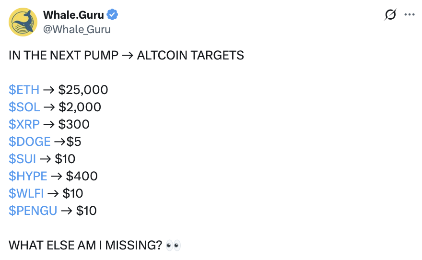Click the @Whale_Guru handle

[x=77, y=29]
